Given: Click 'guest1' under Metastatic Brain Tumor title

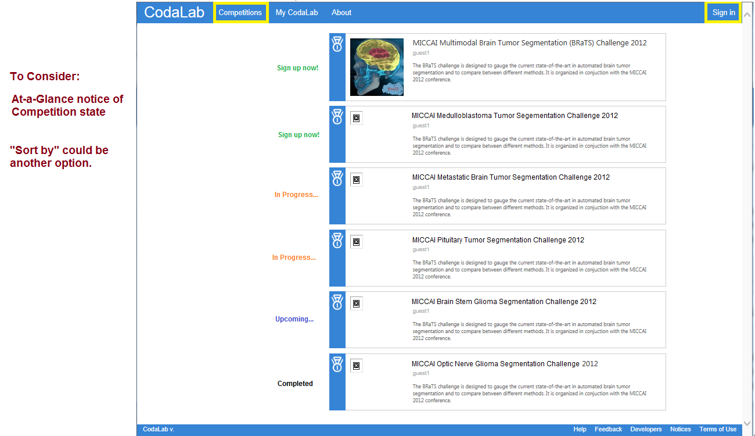Looking at the screenshot, I should 421,187.
